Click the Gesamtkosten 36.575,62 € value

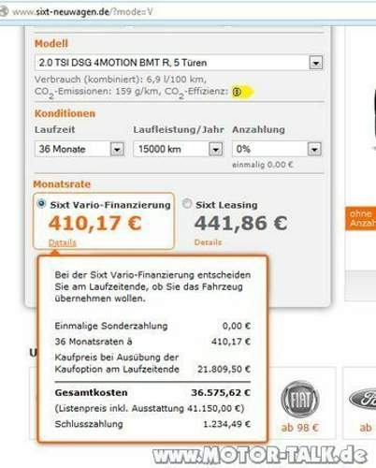(x=221, y=392)
